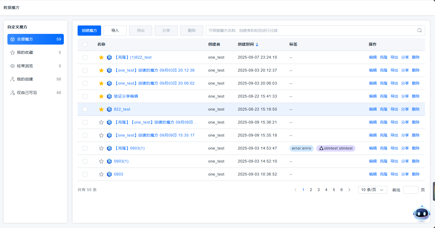The width and height of the screenshot is (435, 228).
Task: Add 0903(1) cube to favorites star
Action: point(101,161)
